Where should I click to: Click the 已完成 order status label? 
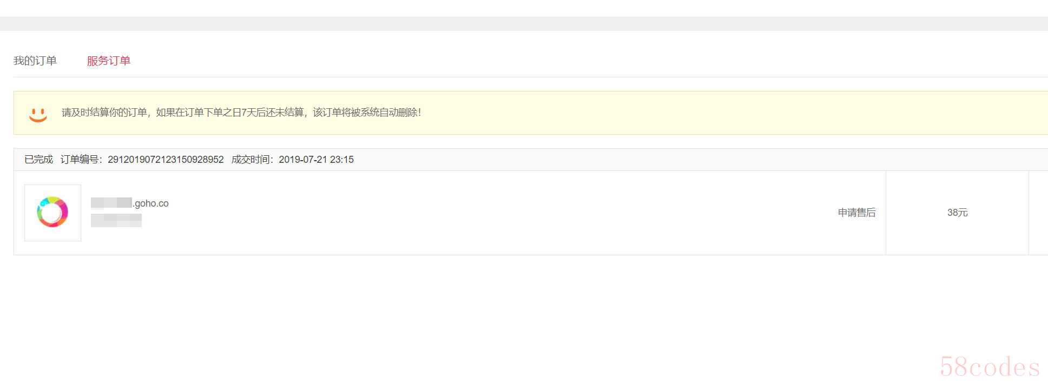39,160
